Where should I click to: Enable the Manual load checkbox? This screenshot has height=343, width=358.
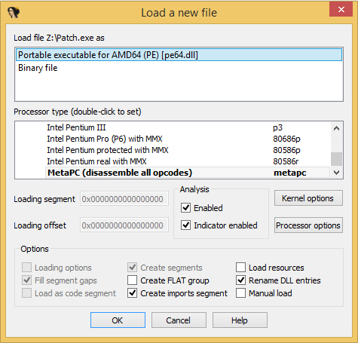[x=240, y=293]
